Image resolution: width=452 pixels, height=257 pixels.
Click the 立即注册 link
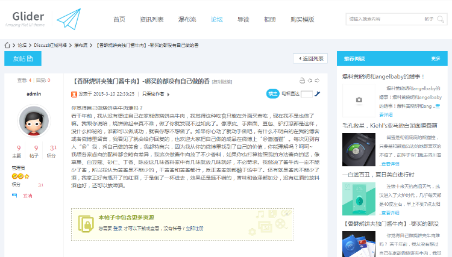coord(195,228)
